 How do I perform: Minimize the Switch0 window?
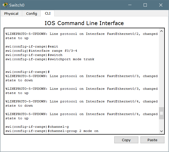coord(130,5)
